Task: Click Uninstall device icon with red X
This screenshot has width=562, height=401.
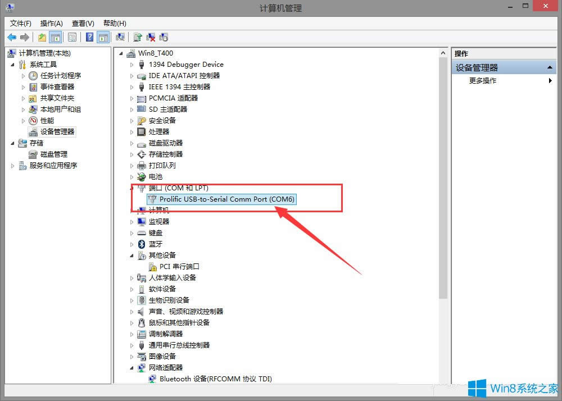Action: pos(151,37)
